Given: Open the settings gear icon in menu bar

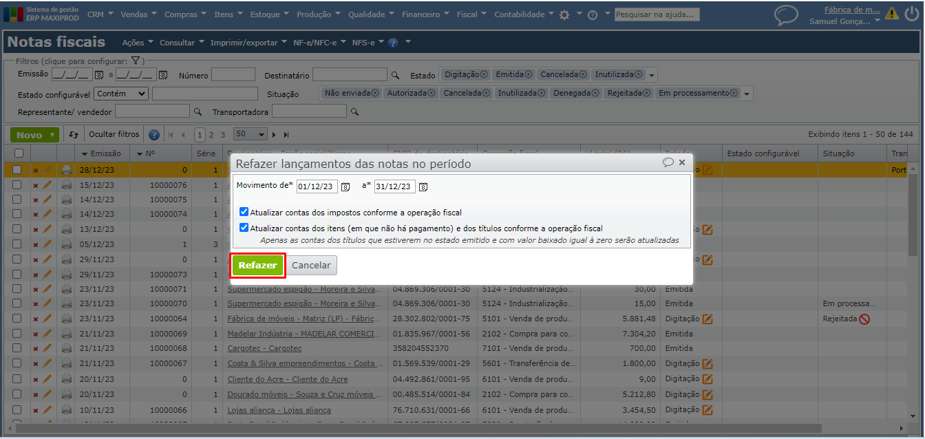Looking at the screenshot, I should click(x=564, y=14).
